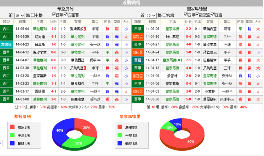264x156 pixels.
Task: Click the 4-1 score in 14-04-29 row
Action: 54,37
